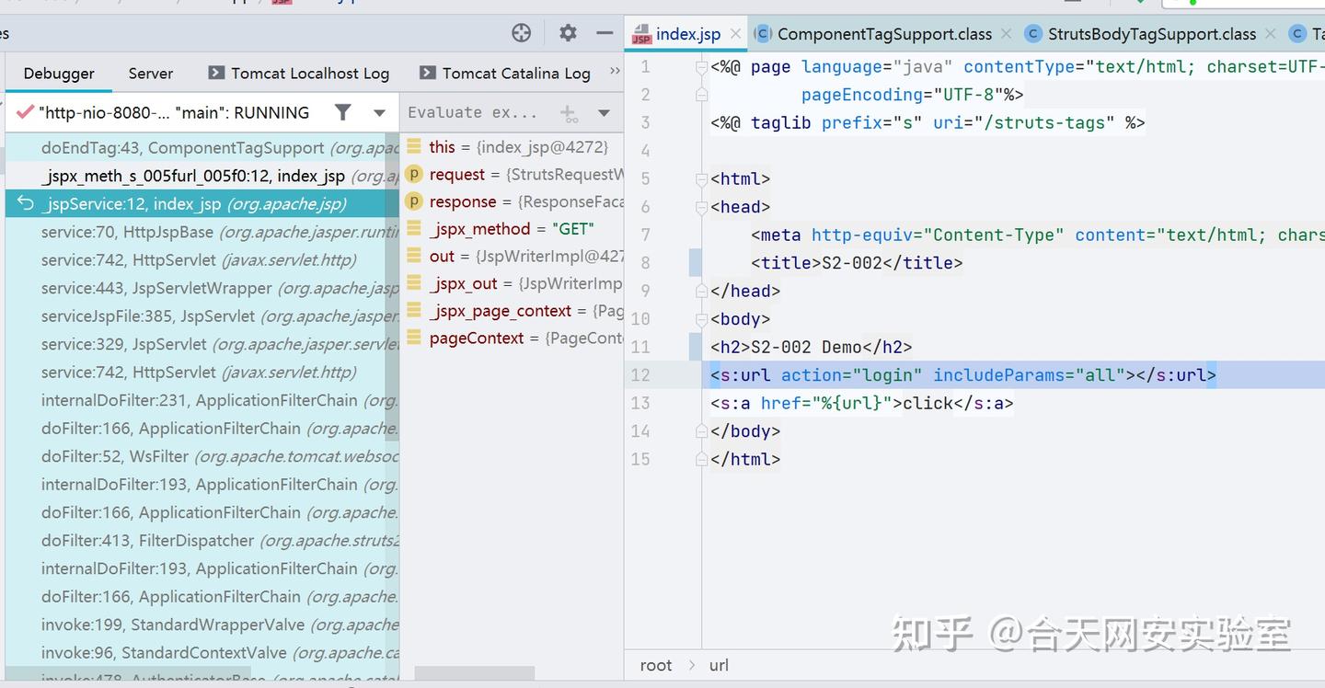Select the _jspx_meth_s_005furl_005f0:12 stack frame

point(202,176)
